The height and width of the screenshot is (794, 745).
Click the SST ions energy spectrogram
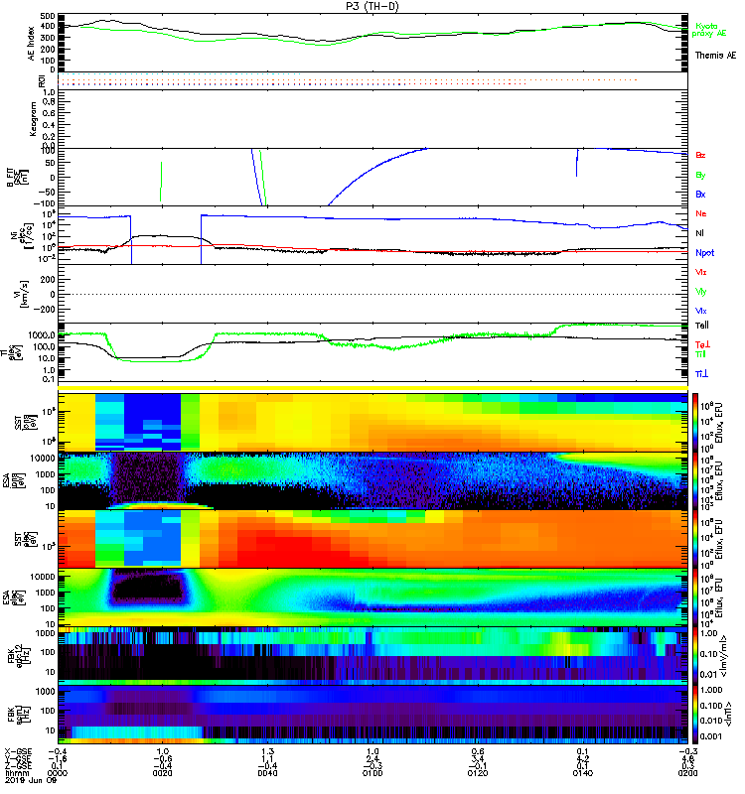click(372, 421)
